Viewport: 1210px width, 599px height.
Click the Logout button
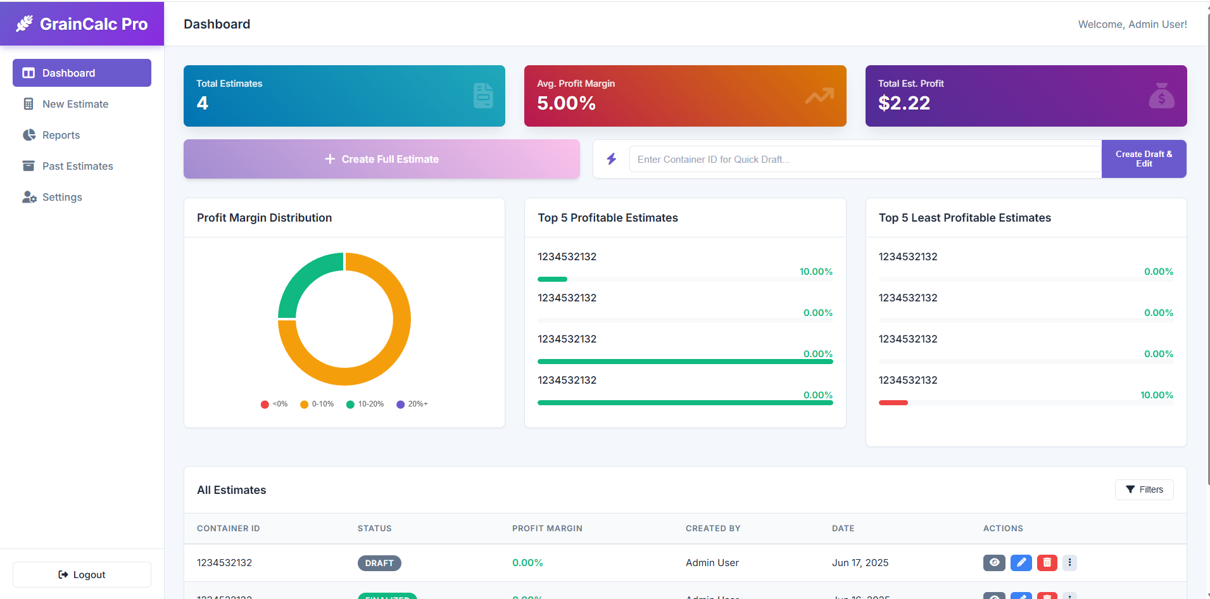coord(81,574)
